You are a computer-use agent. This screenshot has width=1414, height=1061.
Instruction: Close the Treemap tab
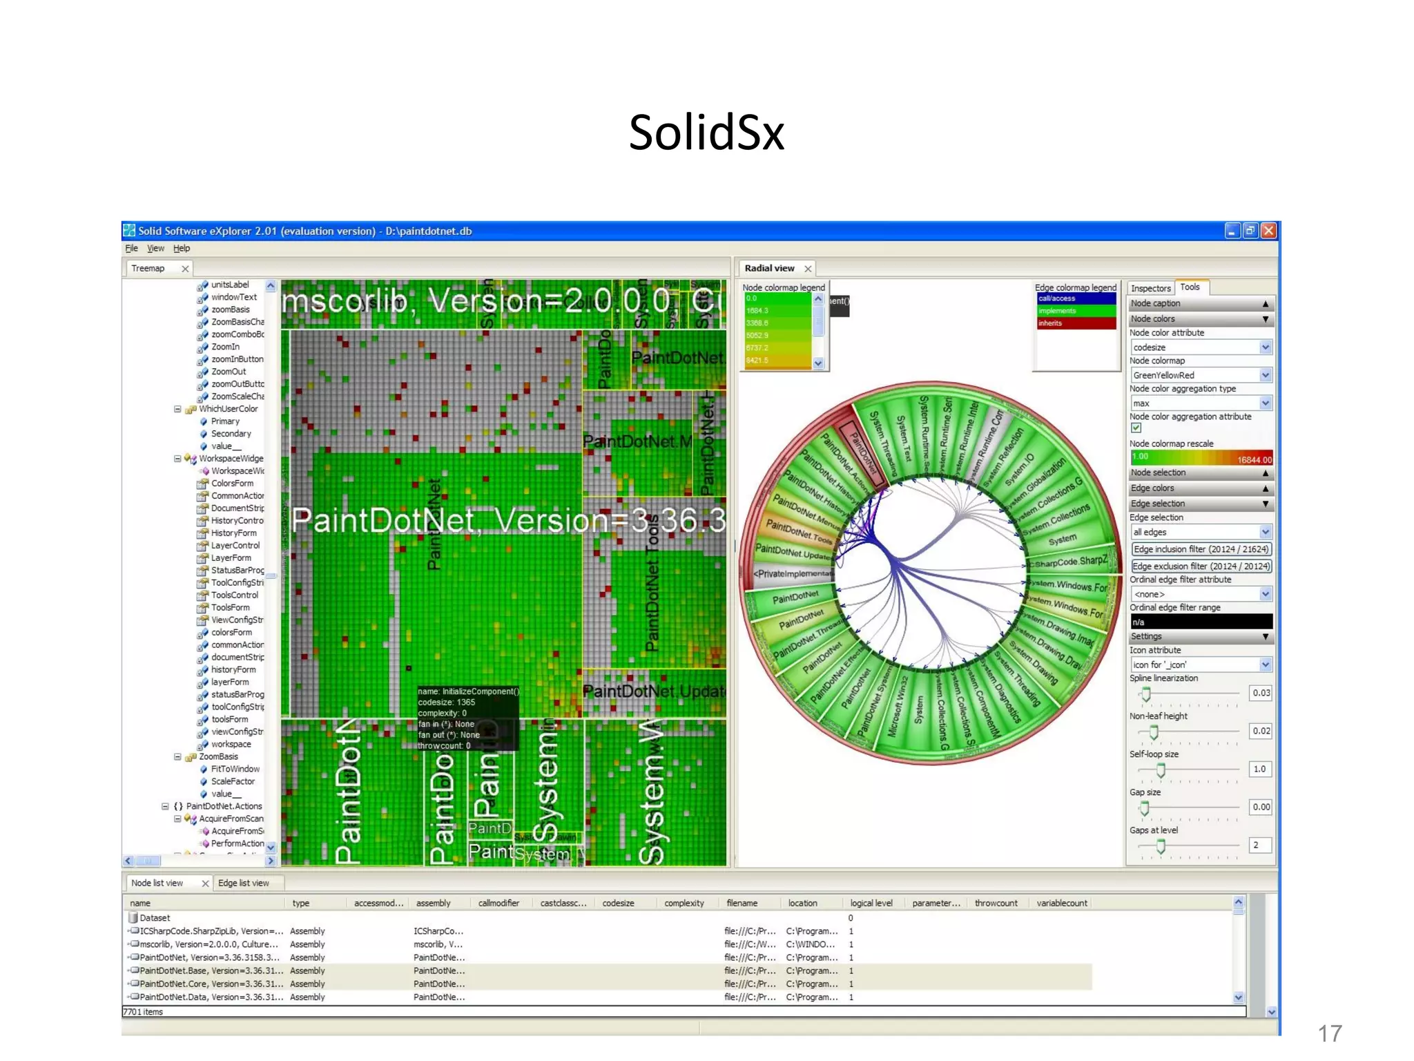(x=185, y=269)
